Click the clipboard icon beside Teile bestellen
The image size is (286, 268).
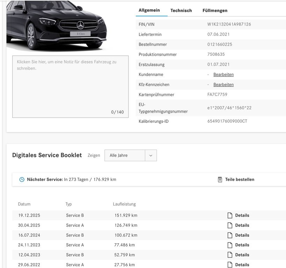tap(220, 179)
